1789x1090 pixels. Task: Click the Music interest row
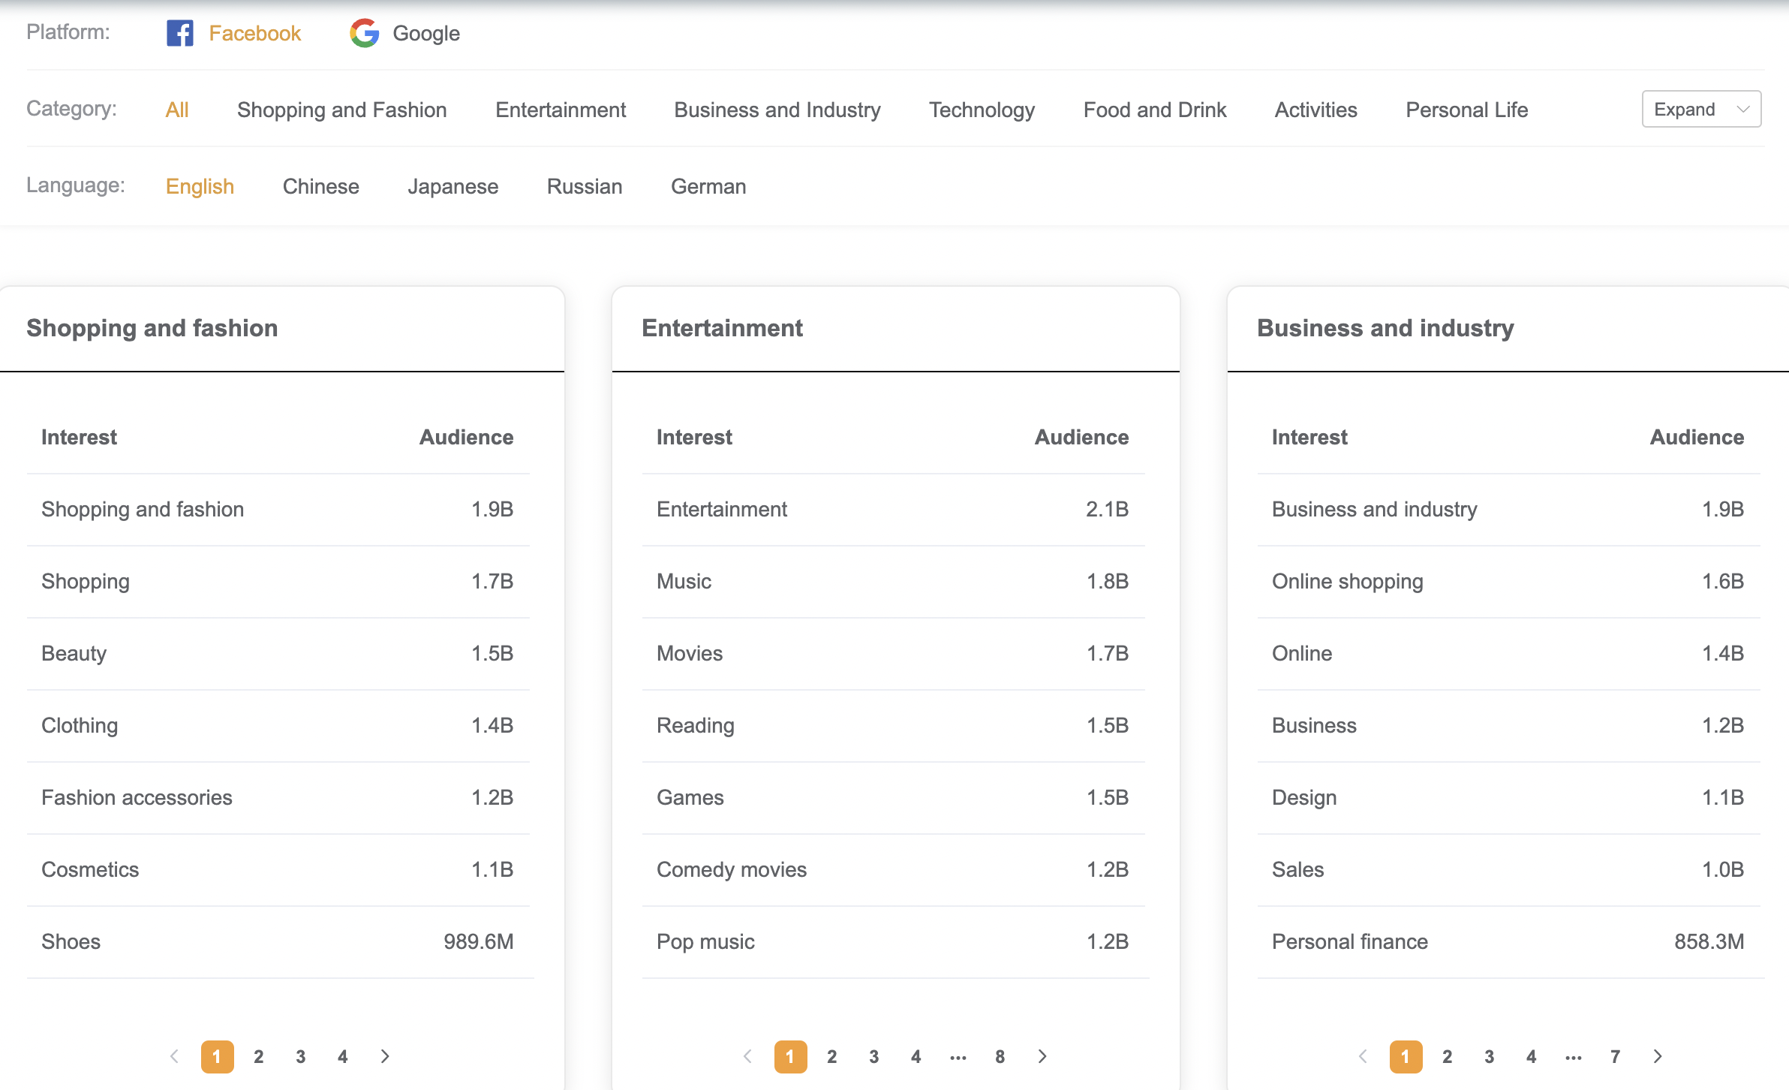(x=894, y=582)
